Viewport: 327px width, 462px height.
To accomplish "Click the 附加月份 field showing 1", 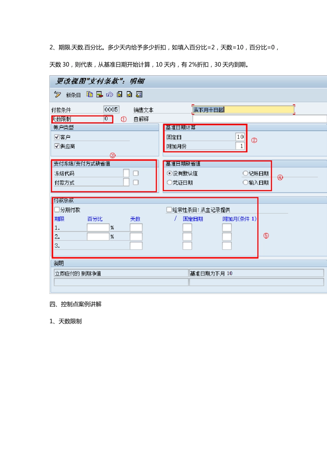I will [x=240, y=146].
